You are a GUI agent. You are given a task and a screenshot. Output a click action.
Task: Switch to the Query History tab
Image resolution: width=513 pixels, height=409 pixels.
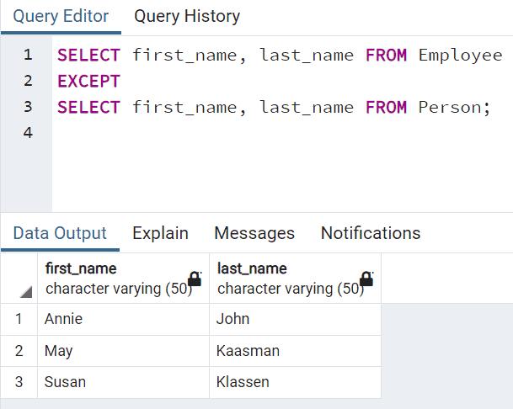pyautogui.click(x=187, y=16)
